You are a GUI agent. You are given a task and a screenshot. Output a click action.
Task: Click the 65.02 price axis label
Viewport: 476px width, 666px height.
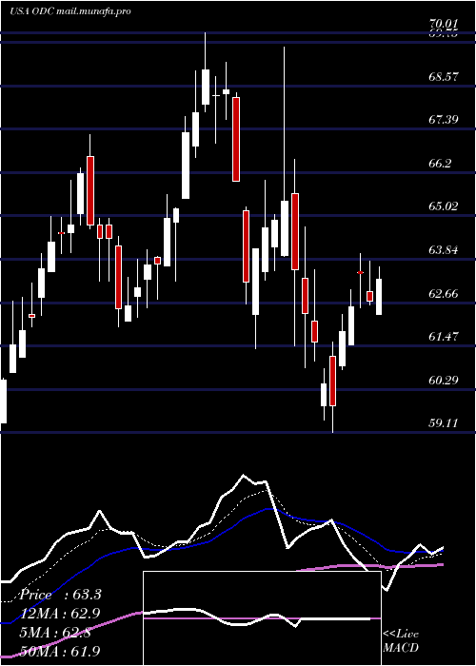[x=444, y=206]
